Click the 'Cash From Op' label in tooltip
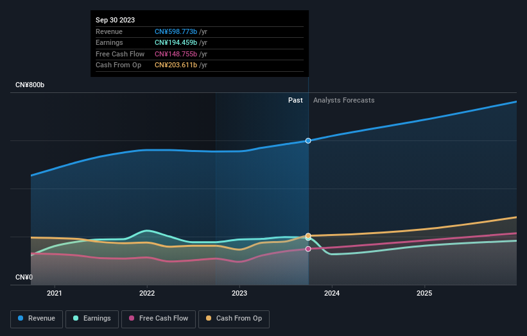This screenshot has height=336, width=527. click(118, 65)
